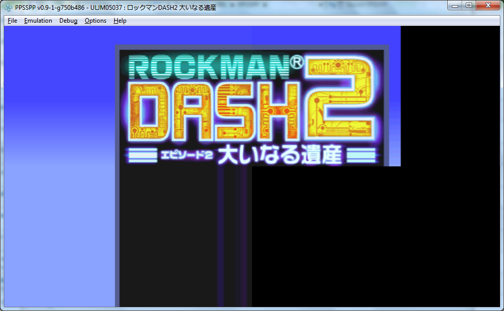Open the Help menu

tap(120, 21)
